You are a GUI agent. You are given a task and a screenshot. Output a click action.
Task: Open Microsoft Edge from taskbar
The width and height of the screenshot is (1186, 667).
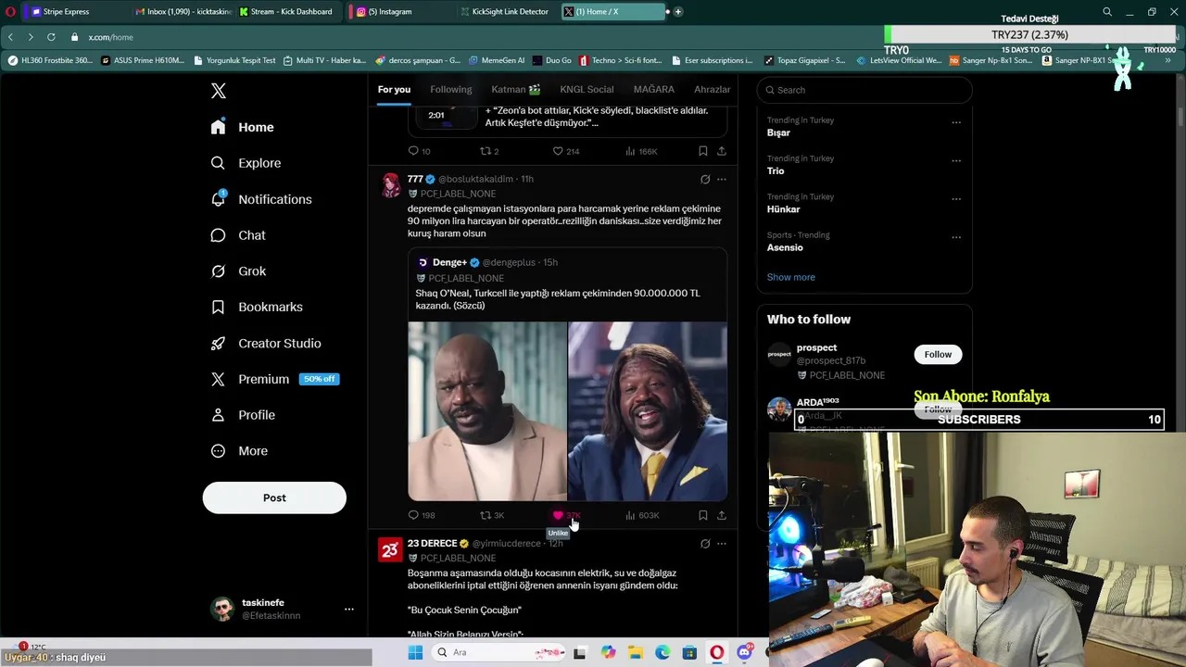[662, 652]
